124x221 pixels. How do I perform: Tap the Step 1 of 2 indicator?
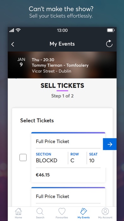click(62, 96)
